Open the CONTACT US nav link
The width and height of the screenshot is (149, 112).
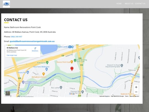pyautogui.click(x=140, y=4)
